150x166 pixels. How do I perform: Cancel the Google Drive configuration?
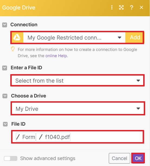119,158
